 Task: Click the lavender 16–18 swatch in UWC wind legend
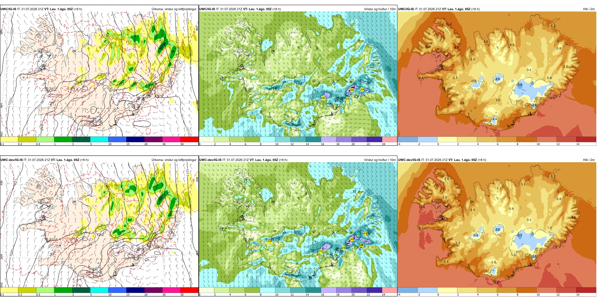coord(329,139)
